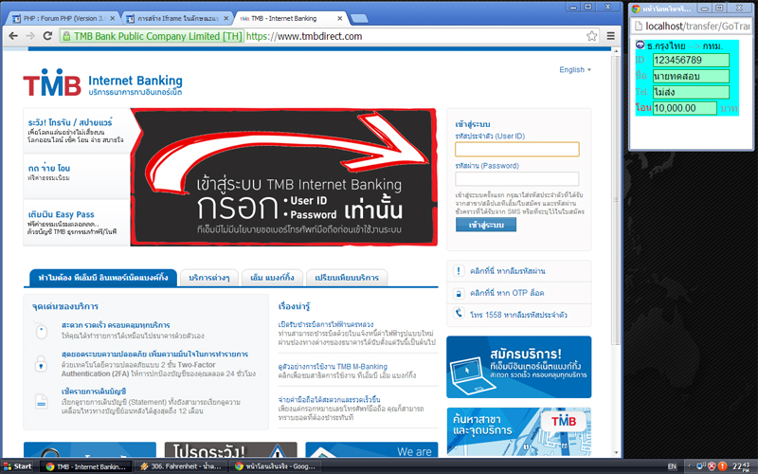Click mouse icon beside สะดวก รวดเร็ว
The height and width of the screenshot is (474, 758).
click(x=41, y=331)
